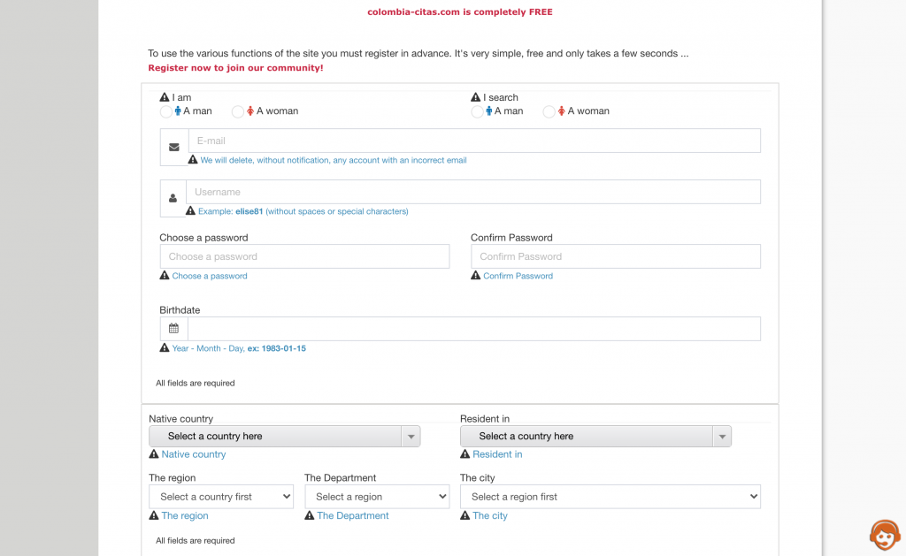Open 'The city' dropdown
Screen dimensions: 906x556
click(x=610, y=497)
